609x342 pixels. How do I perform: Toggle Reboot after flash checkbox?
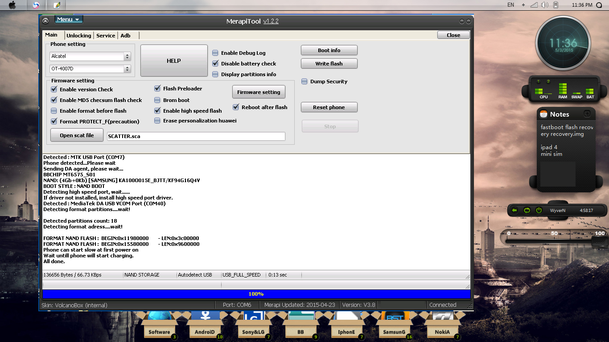(x=236, y=107)
